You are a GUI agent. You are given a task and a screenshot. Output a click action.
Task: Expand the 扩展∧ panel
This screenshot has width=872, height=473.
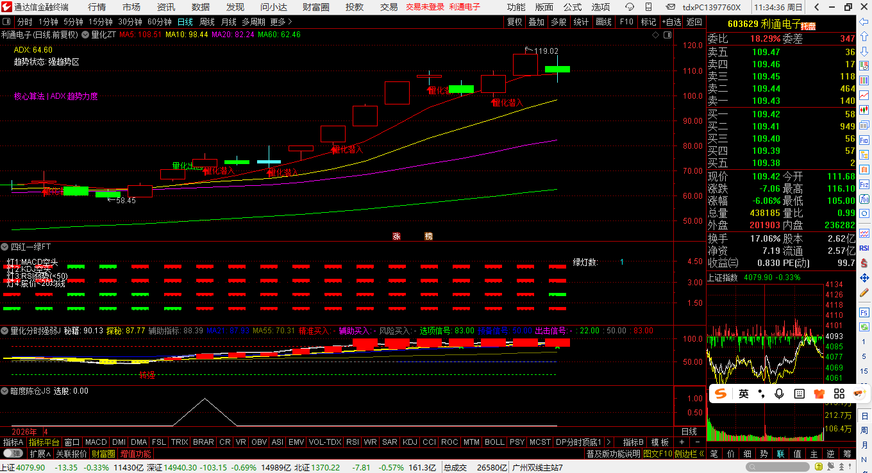click(40, 453)
